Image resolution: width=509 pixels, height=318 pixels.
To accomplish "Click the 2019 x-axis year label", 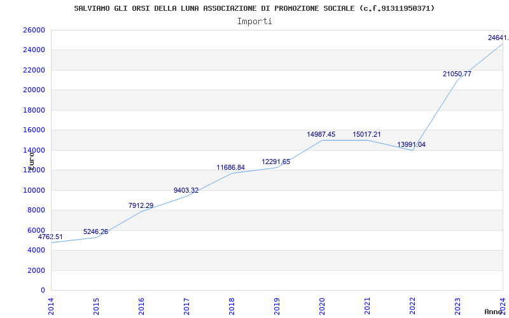I will 277,306.
